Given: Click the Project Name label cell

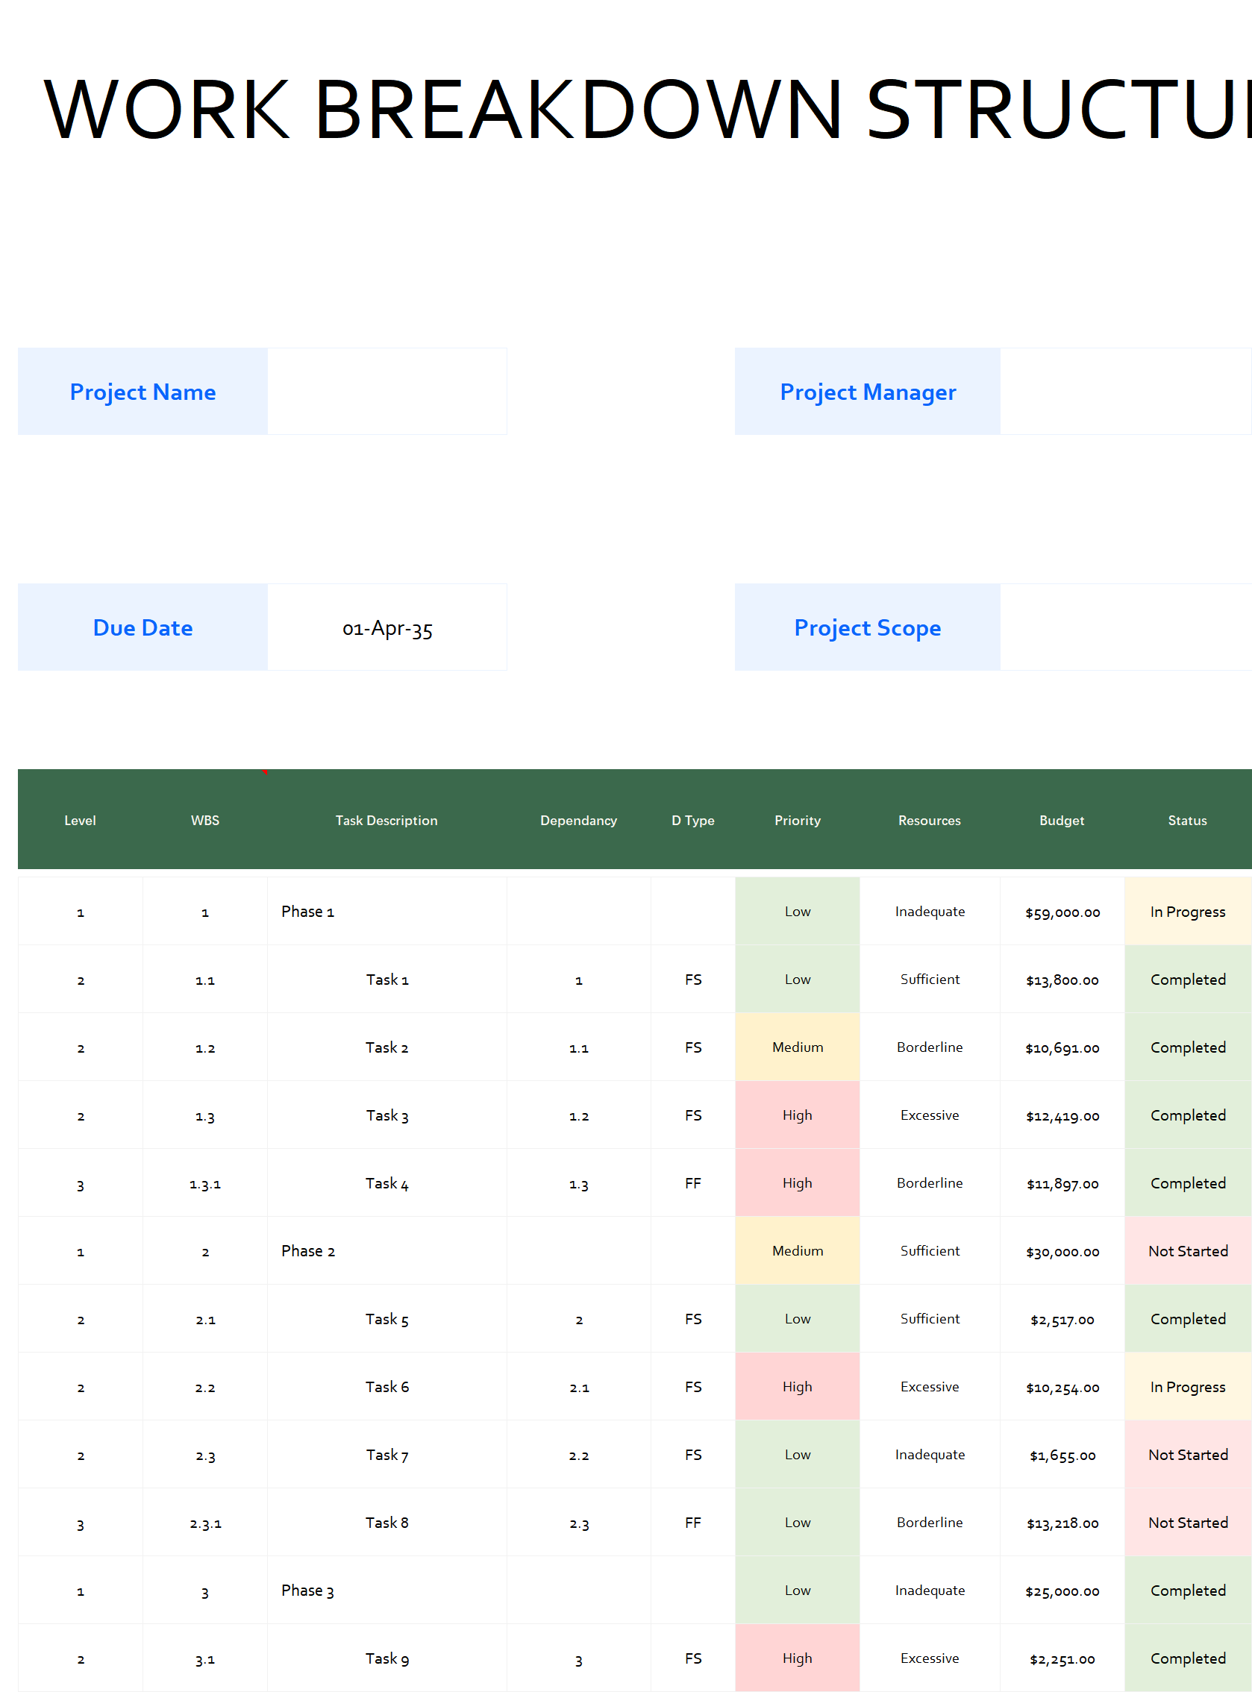Looking at the screenshot, I should click(x=143, y=391).
